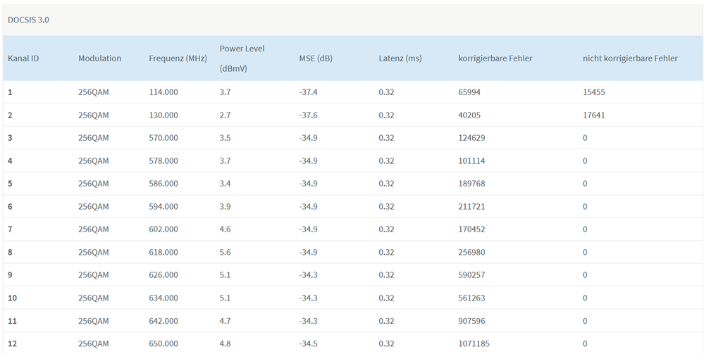Select the nicht korrigierbare Fehler header

(630, 58)
